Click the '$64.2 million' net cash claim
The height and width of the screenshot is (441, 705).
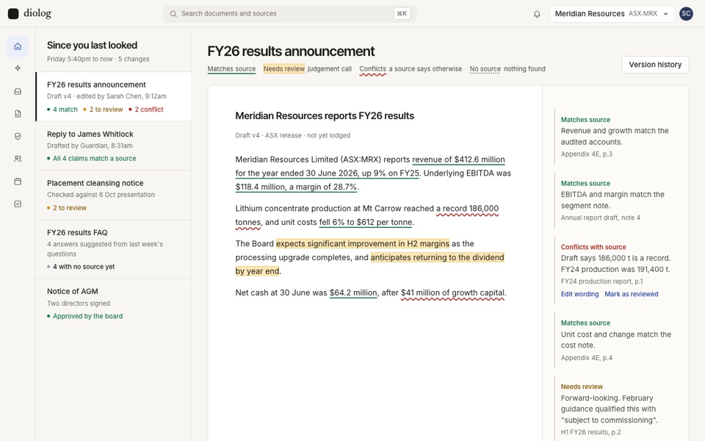coord(353,293)
